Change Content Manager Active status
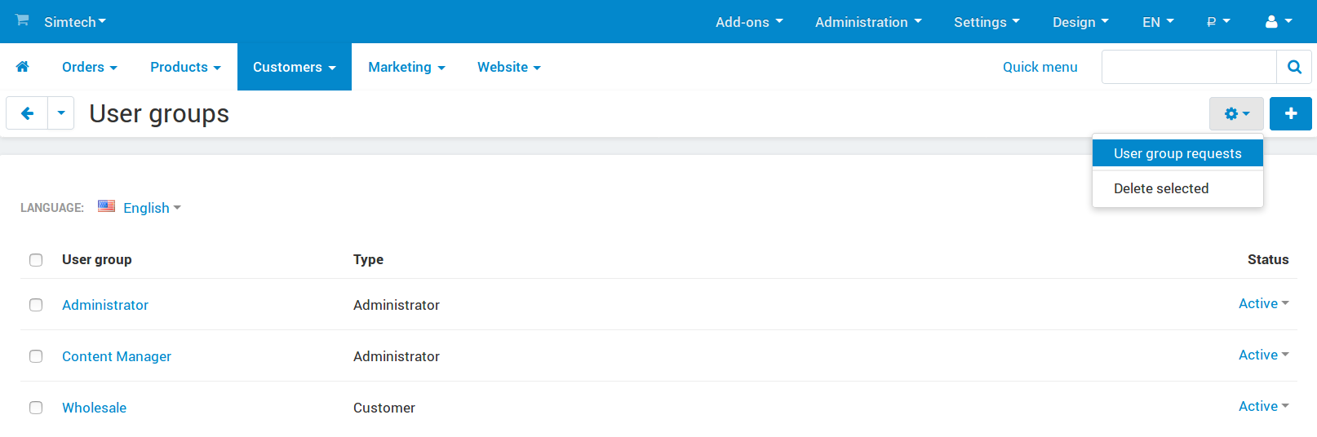 1263,355
